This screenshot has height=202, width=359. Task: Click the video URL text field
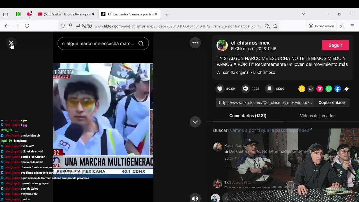point(265,103)
